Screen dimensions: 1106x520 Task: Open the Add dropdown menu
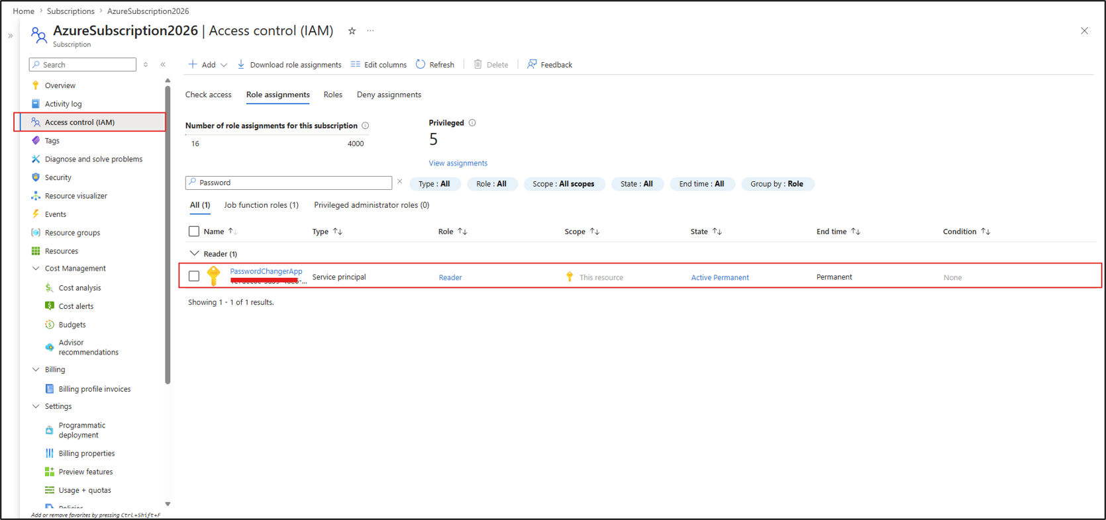(x=208, y=65)
